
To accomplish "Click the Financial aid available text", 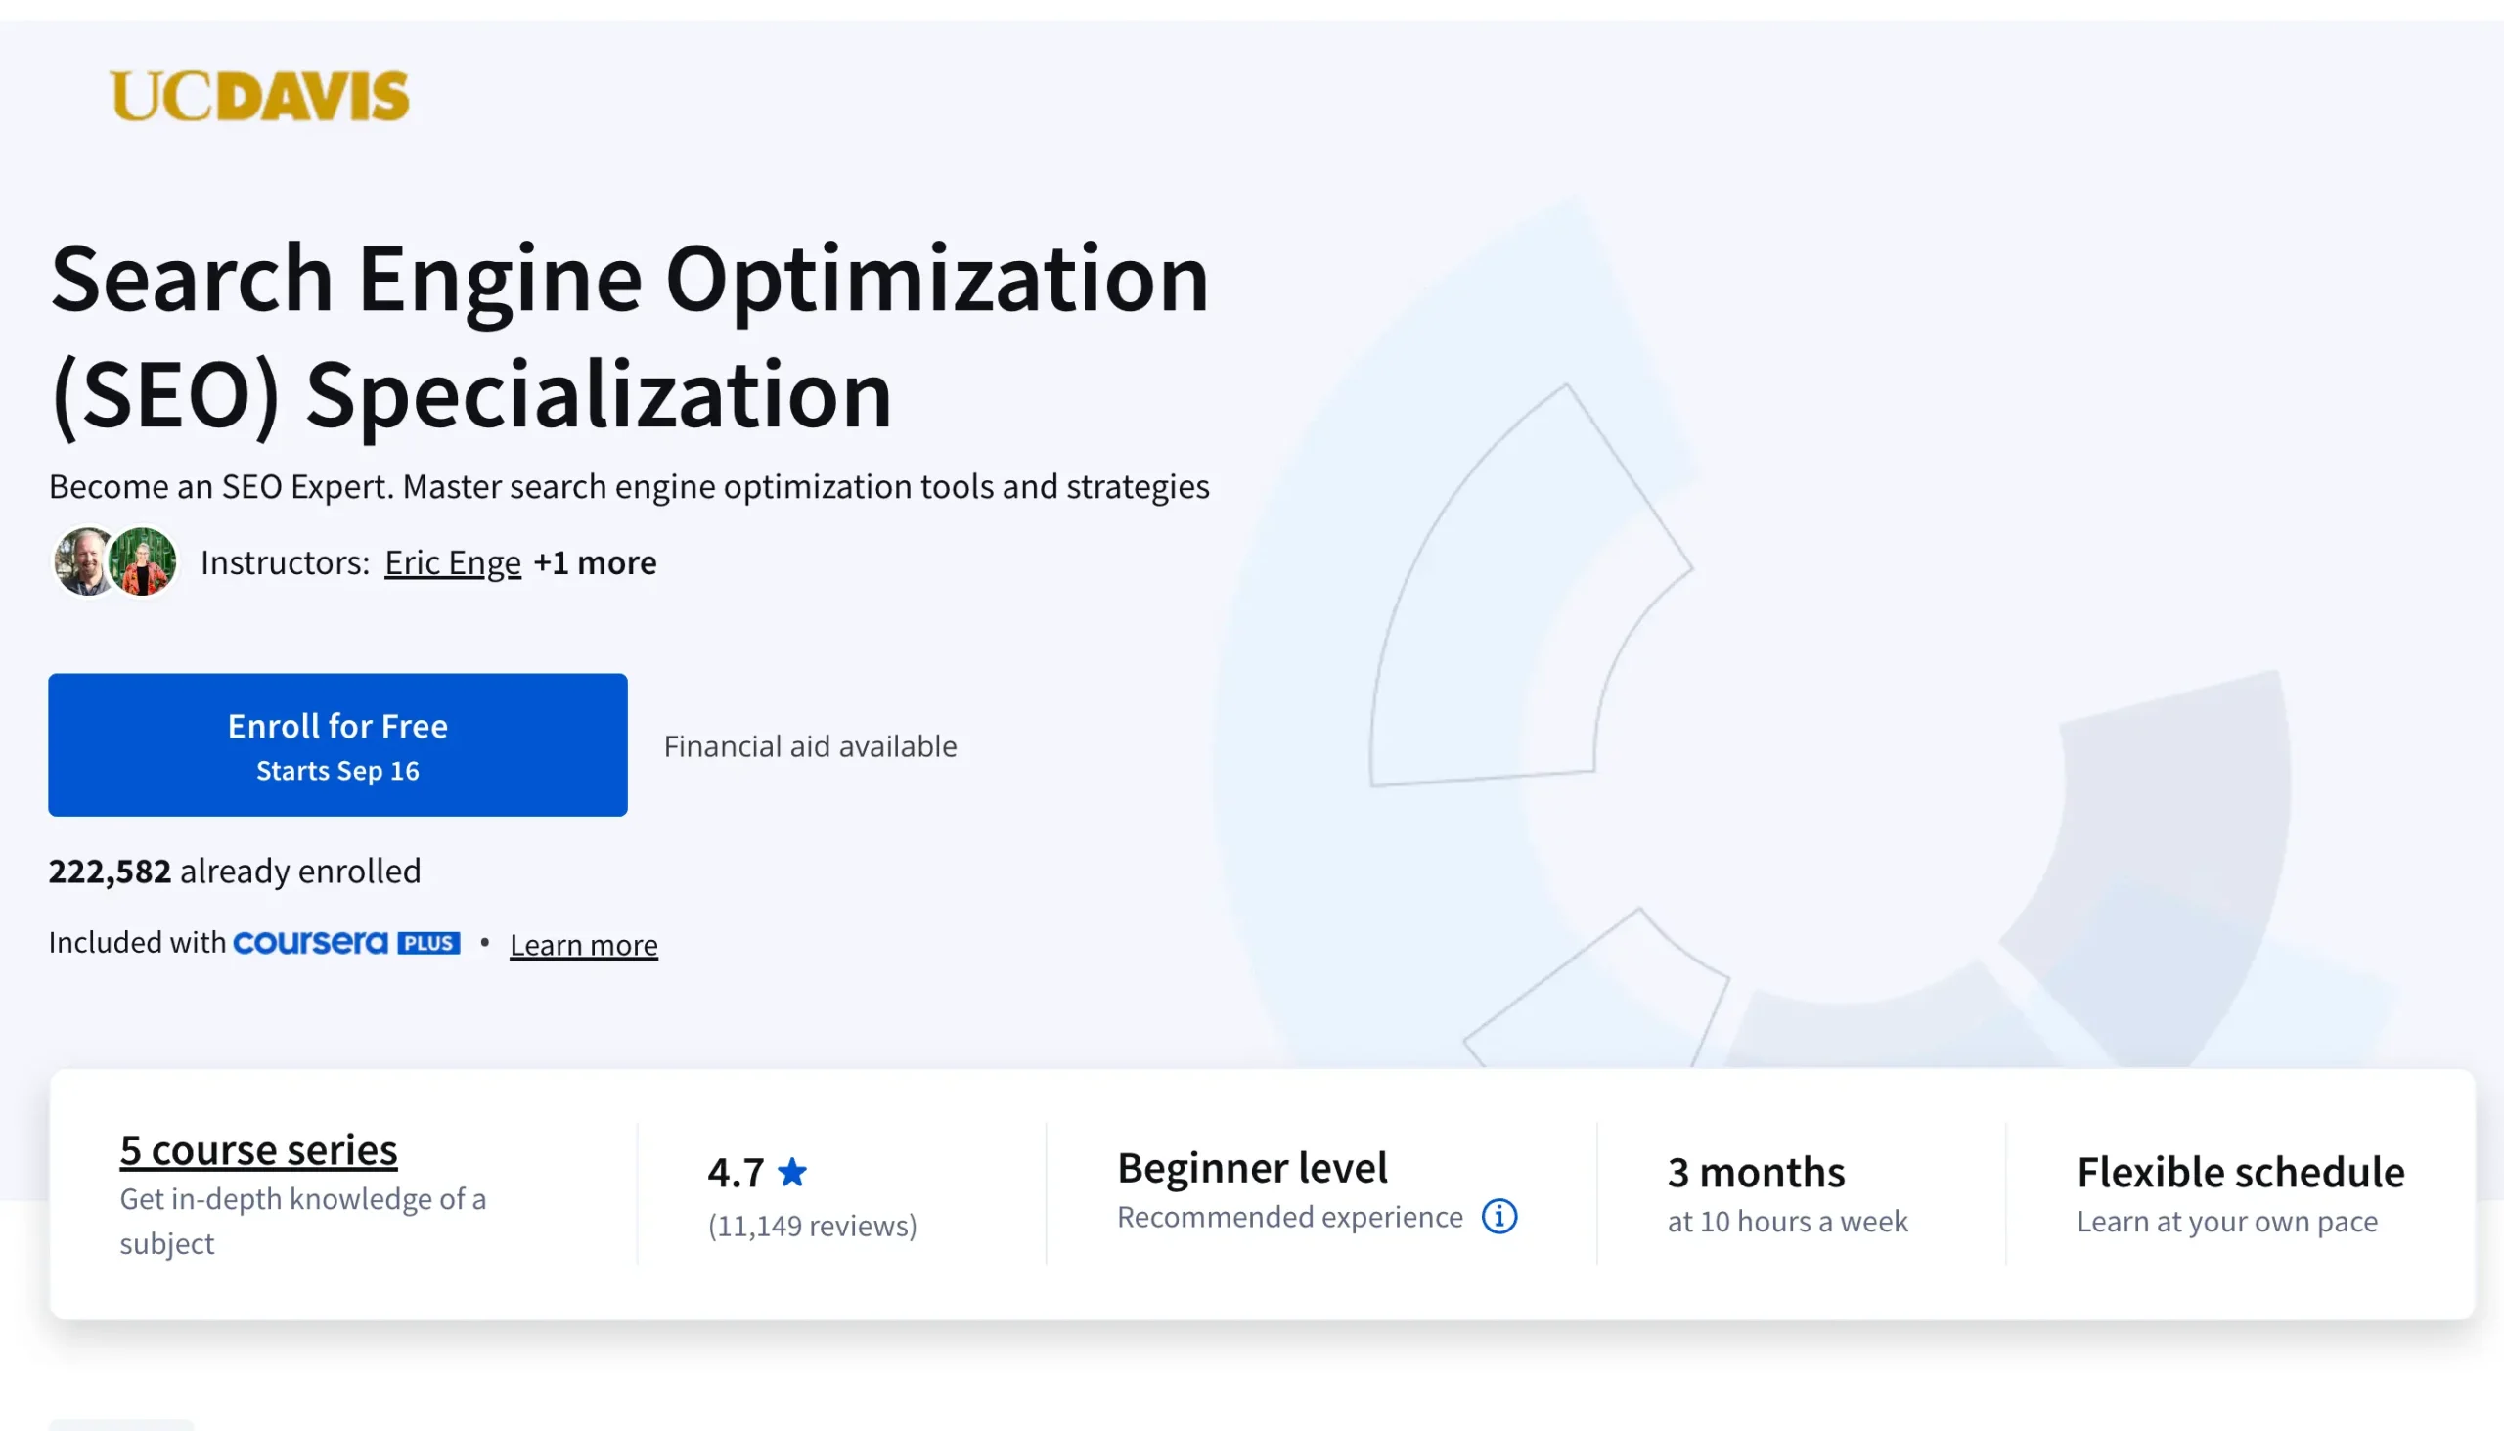I will click(810, 746).
